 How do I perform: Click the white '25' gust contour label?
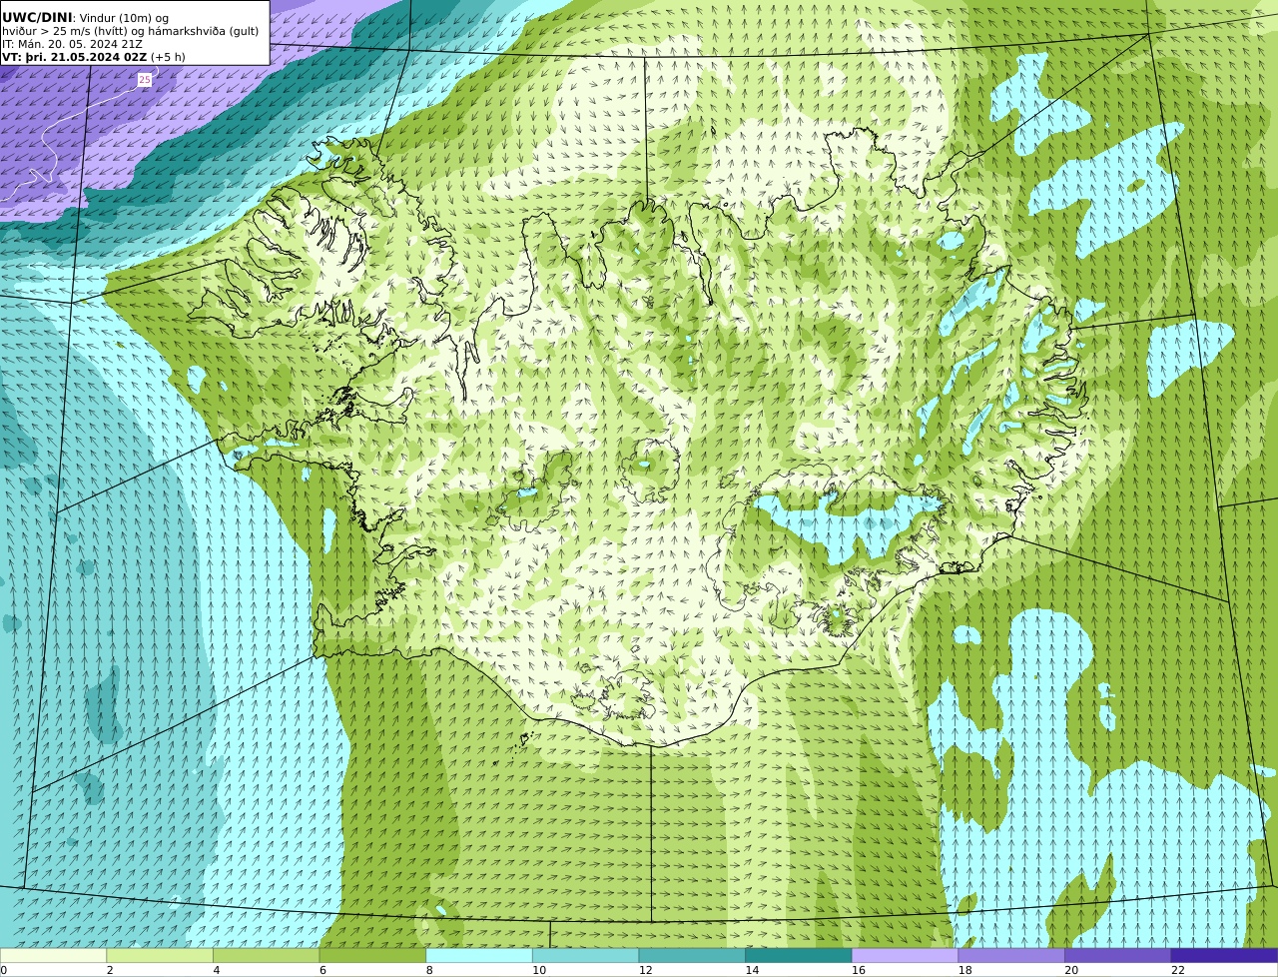145,79
